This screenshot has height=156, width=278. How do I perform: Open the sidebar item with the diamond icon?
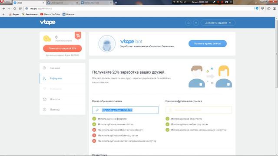click(63, 89)
